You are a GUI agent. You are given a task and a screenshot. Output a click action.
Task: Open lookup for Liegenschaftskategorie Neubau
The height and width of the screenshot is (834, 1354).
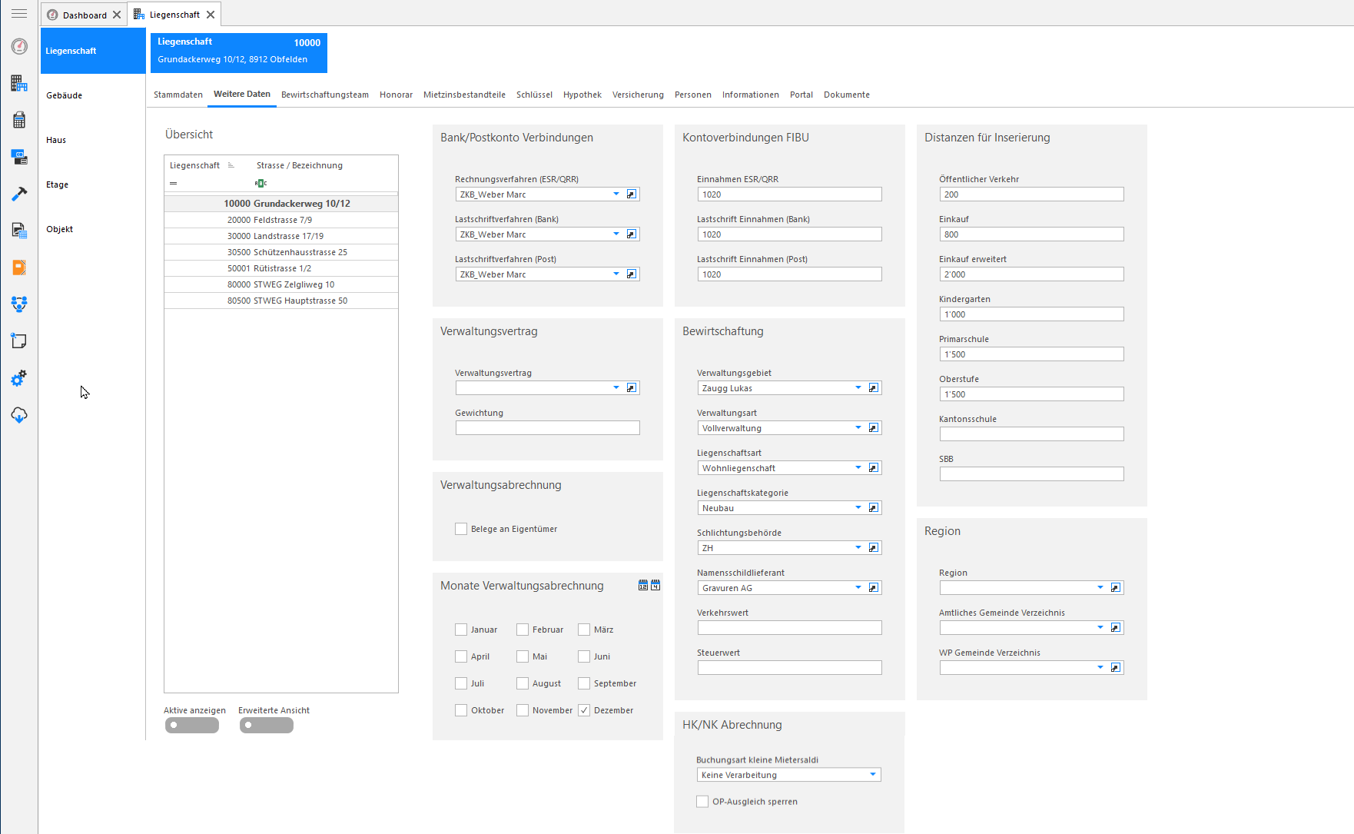click(874, 508)
